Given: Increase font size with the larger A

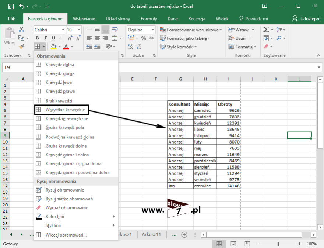Looking at the screenshot, I should [70, 38].
